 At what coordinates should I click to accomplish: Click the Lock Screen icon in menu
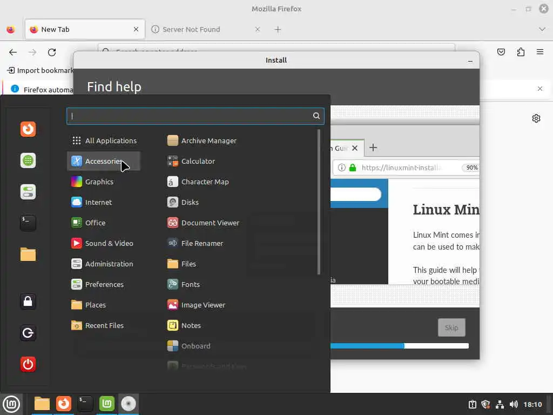click(28, 302)
